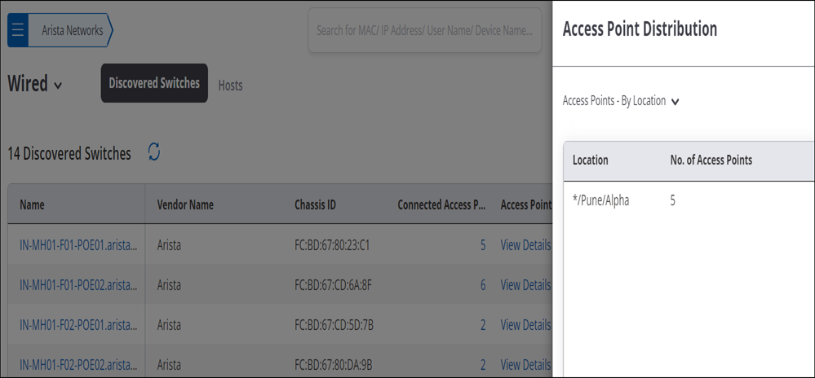Focus the MAC/IP address search field

[425, 30]
